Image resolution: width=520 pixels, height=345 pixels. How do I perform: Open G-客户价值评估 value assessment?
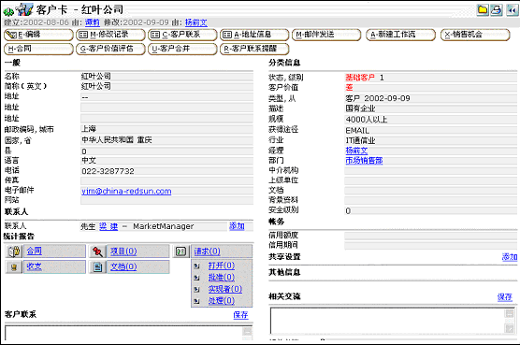coord(110,49)
